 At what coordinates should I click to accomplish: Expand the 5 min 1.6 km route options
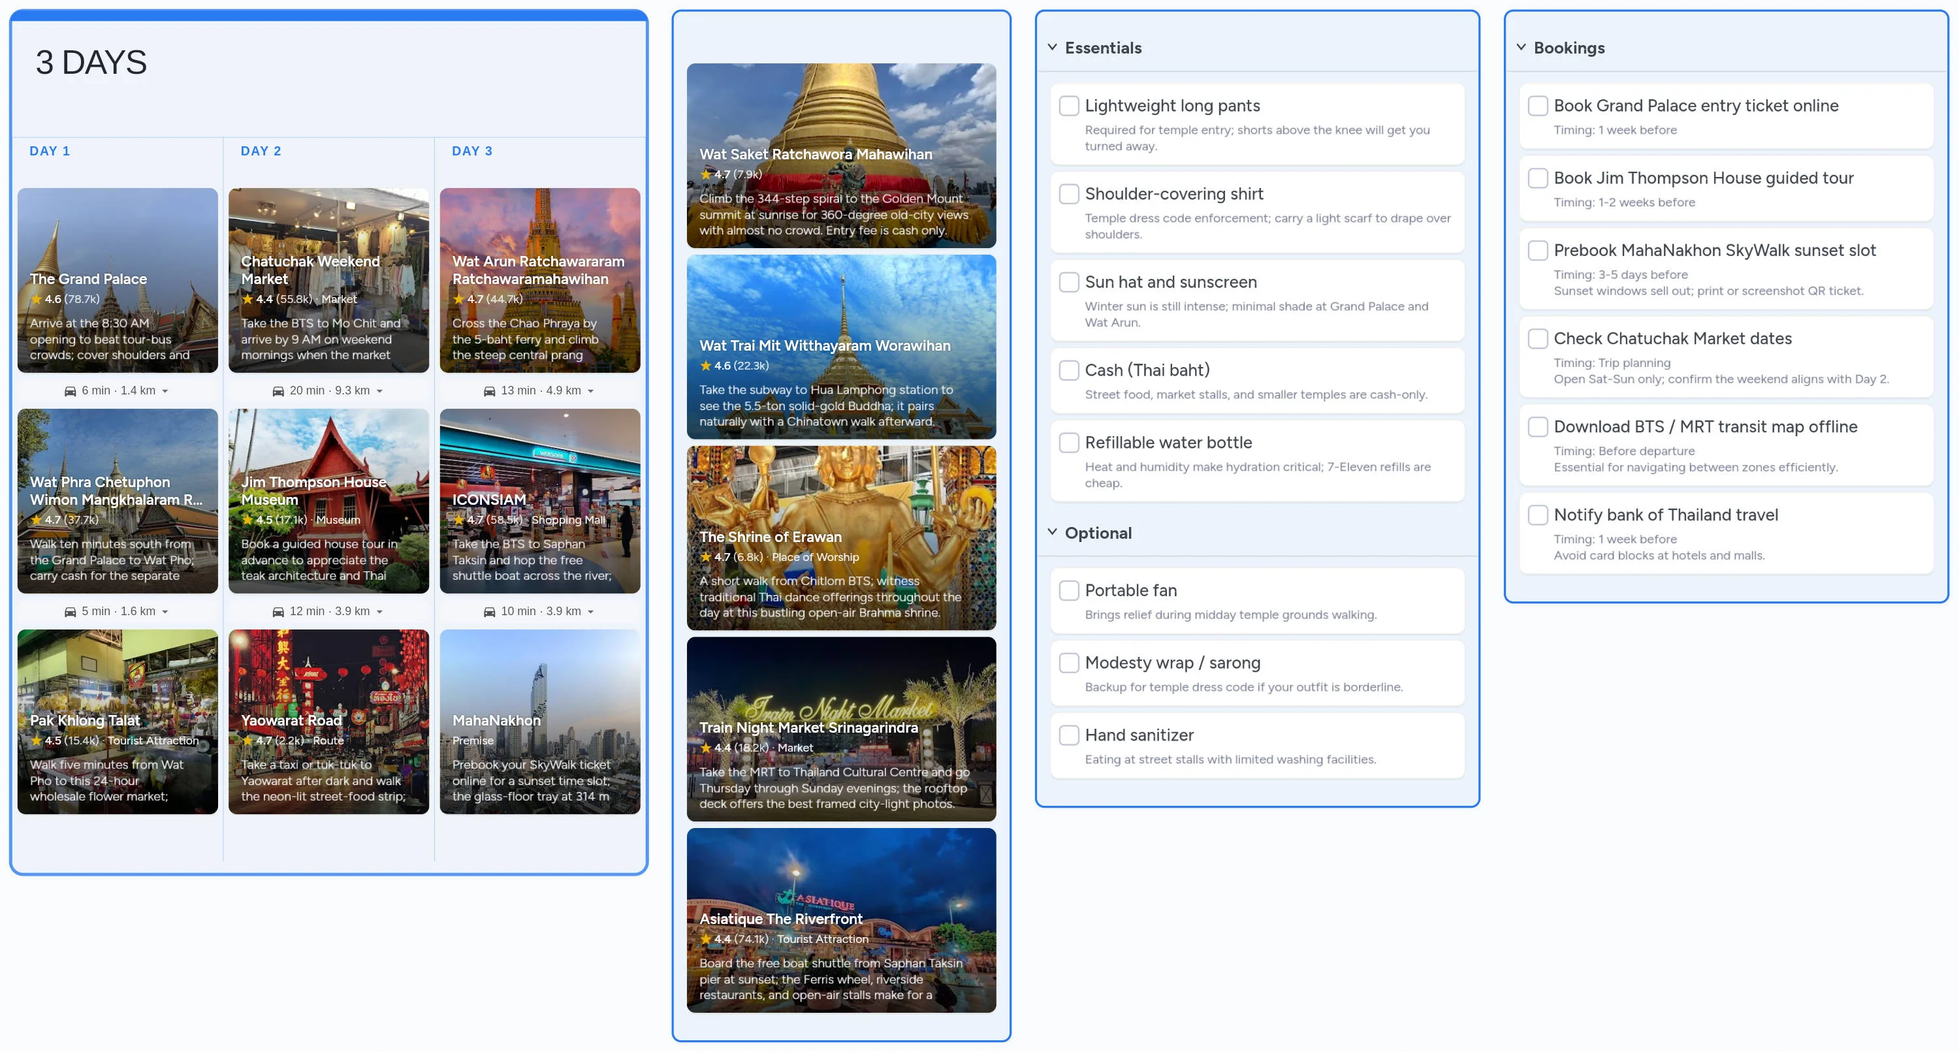[165, 612]
